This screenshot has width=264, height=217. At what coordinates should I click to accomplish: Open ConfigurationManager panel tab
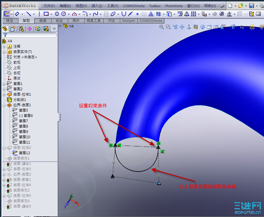pyautogui.click(x=21, y=29)
